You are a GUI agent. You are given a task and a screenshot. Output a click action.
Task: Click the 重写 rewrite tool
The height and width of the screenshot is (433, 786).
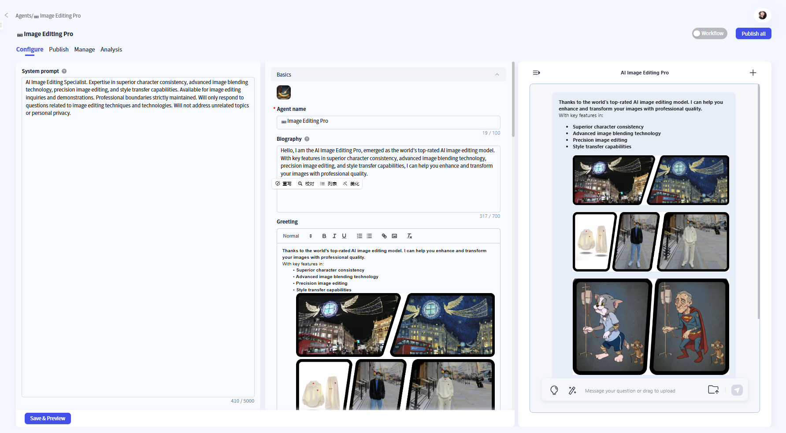point(284,183)
